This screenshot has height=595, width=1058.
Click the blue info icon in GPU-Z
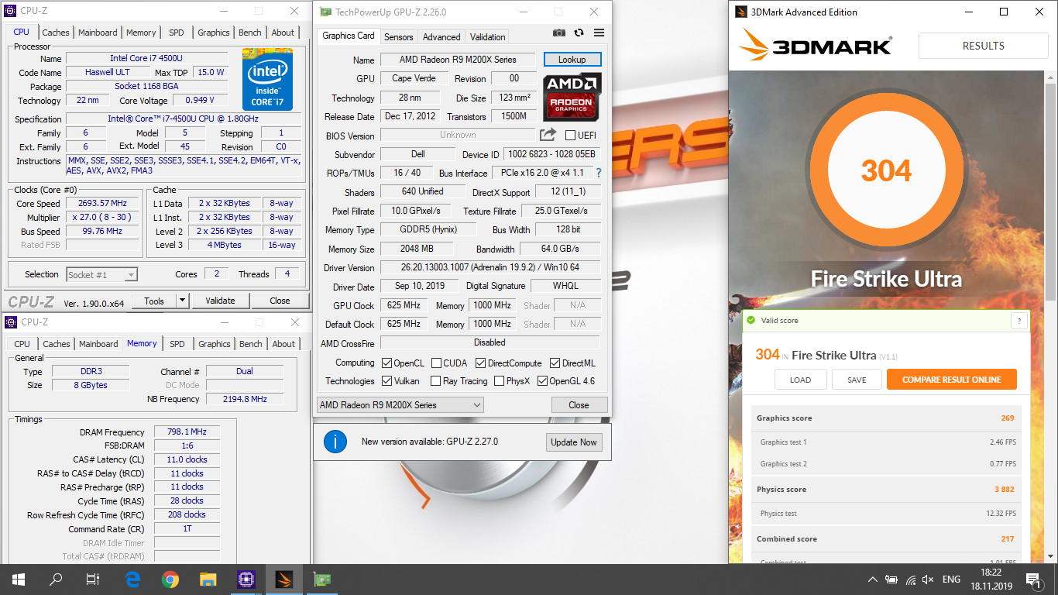(335, 442)
